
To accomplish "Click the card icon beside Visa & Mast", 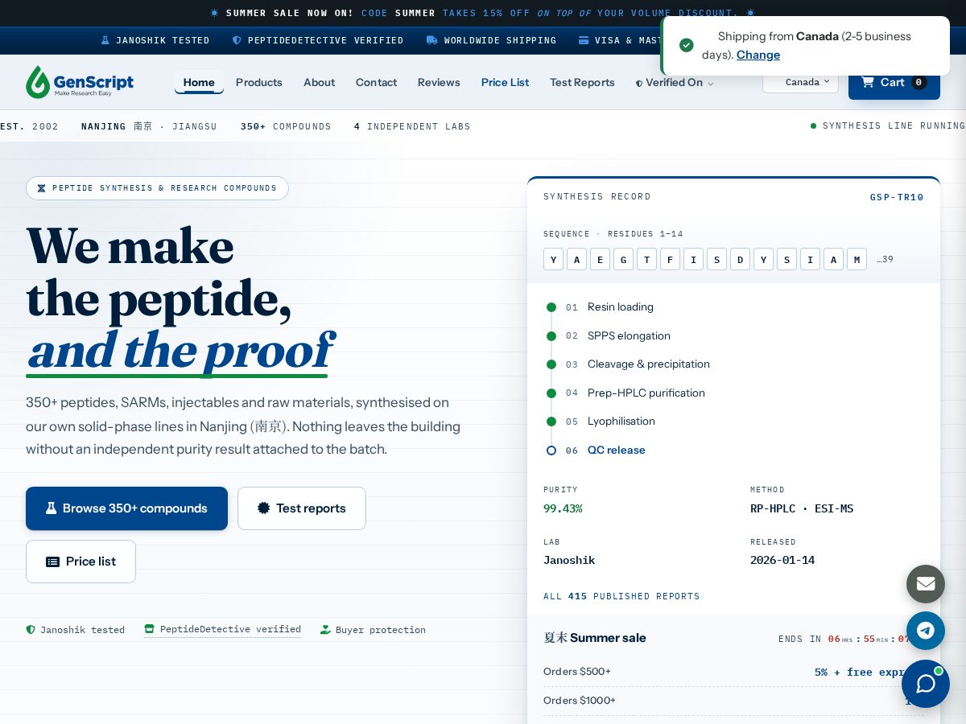I will pyautogui.click(x=584, y=40).
